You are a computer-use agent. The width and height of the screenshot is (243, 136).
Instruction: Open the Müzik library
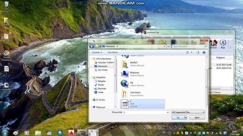tap(101, 85)
